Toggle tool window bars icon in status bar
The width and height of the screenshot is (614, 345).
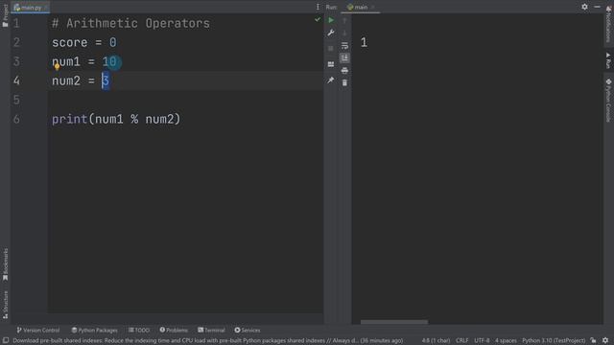[6, 341]
